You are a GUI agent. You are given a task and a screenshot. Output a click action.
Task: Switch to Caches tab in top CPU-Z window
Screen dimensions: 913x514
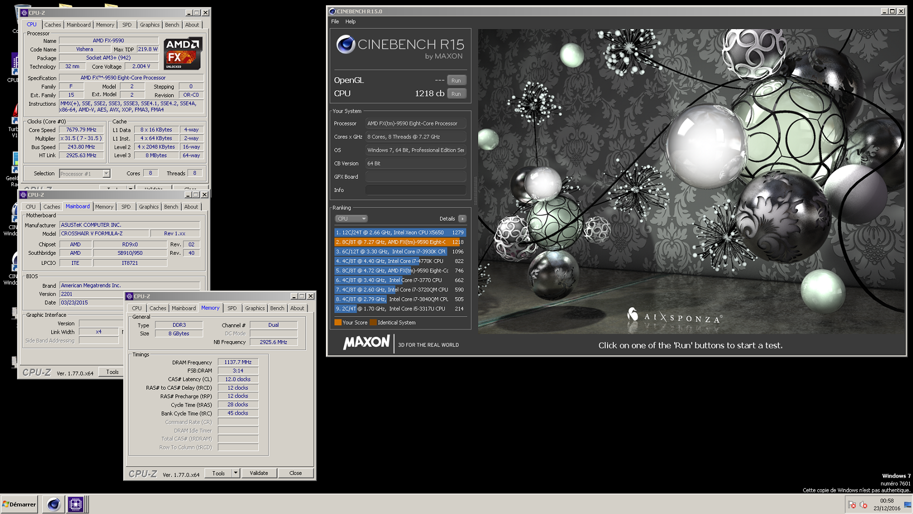[52, 25]
